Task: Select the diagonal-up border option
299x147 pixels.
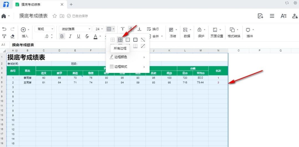Action: coord(143,46)
